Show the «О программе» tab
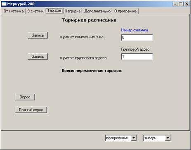 [125, 11]
